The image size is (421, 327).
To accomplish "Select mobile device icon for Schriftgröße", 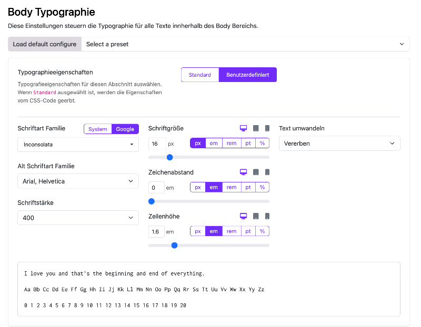I will pyautogui.click(x=267, y=128).
